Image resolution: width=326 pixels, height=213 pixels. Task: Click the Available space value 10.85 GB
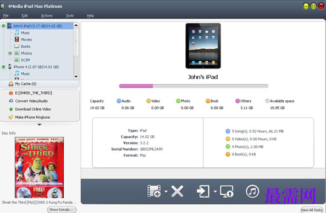(277, 108)
